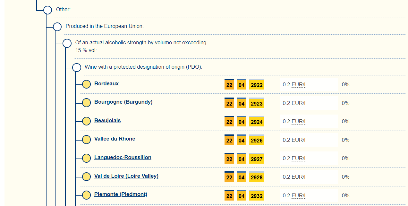Click the yellow circle node beside Beaujolais

(86, 121)
